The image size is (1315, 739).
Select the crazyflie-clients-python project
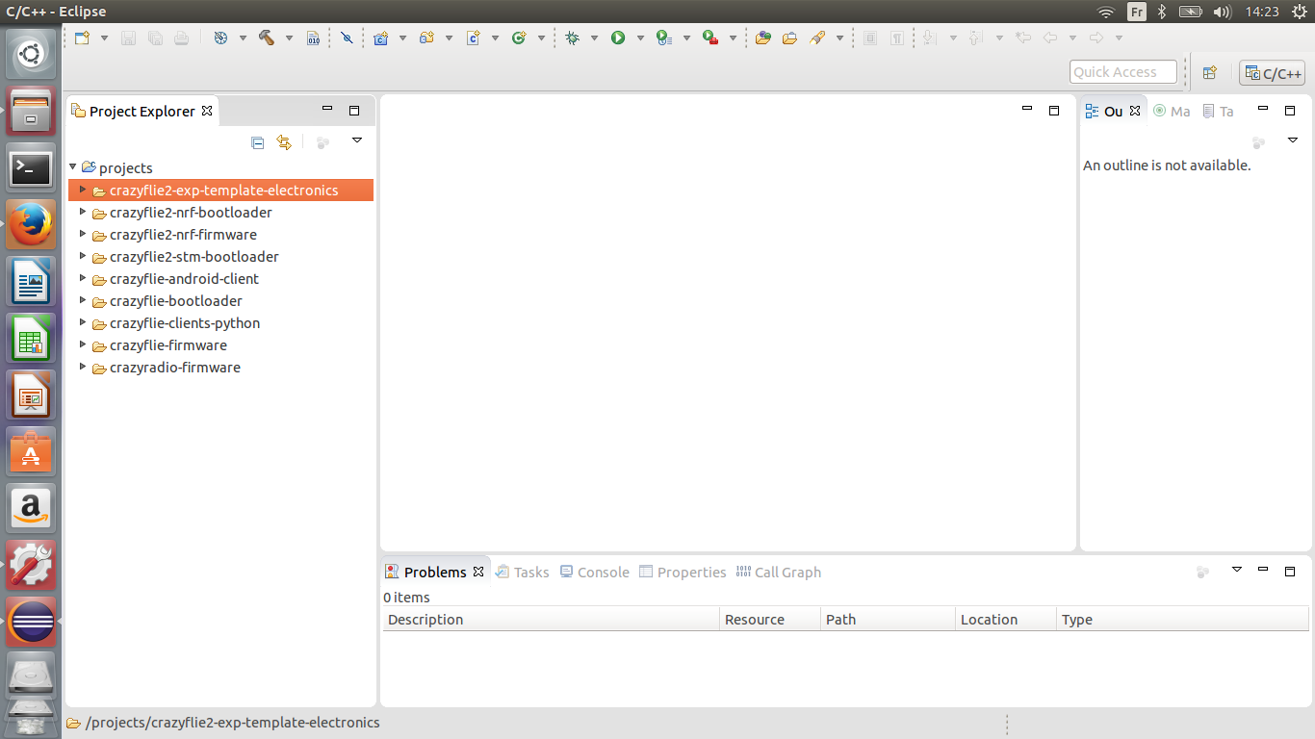[184, 323]
